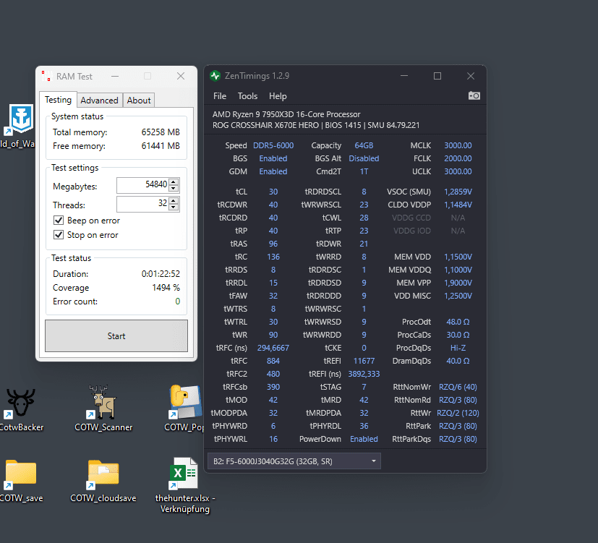
Task: Click the Cmd2T value 1T
Action: click(364, 171)
